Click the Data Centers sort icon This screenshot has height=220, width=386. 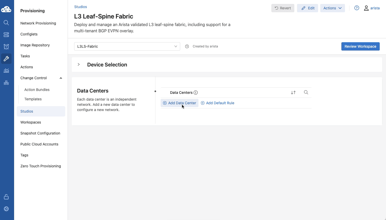point(293,93)
